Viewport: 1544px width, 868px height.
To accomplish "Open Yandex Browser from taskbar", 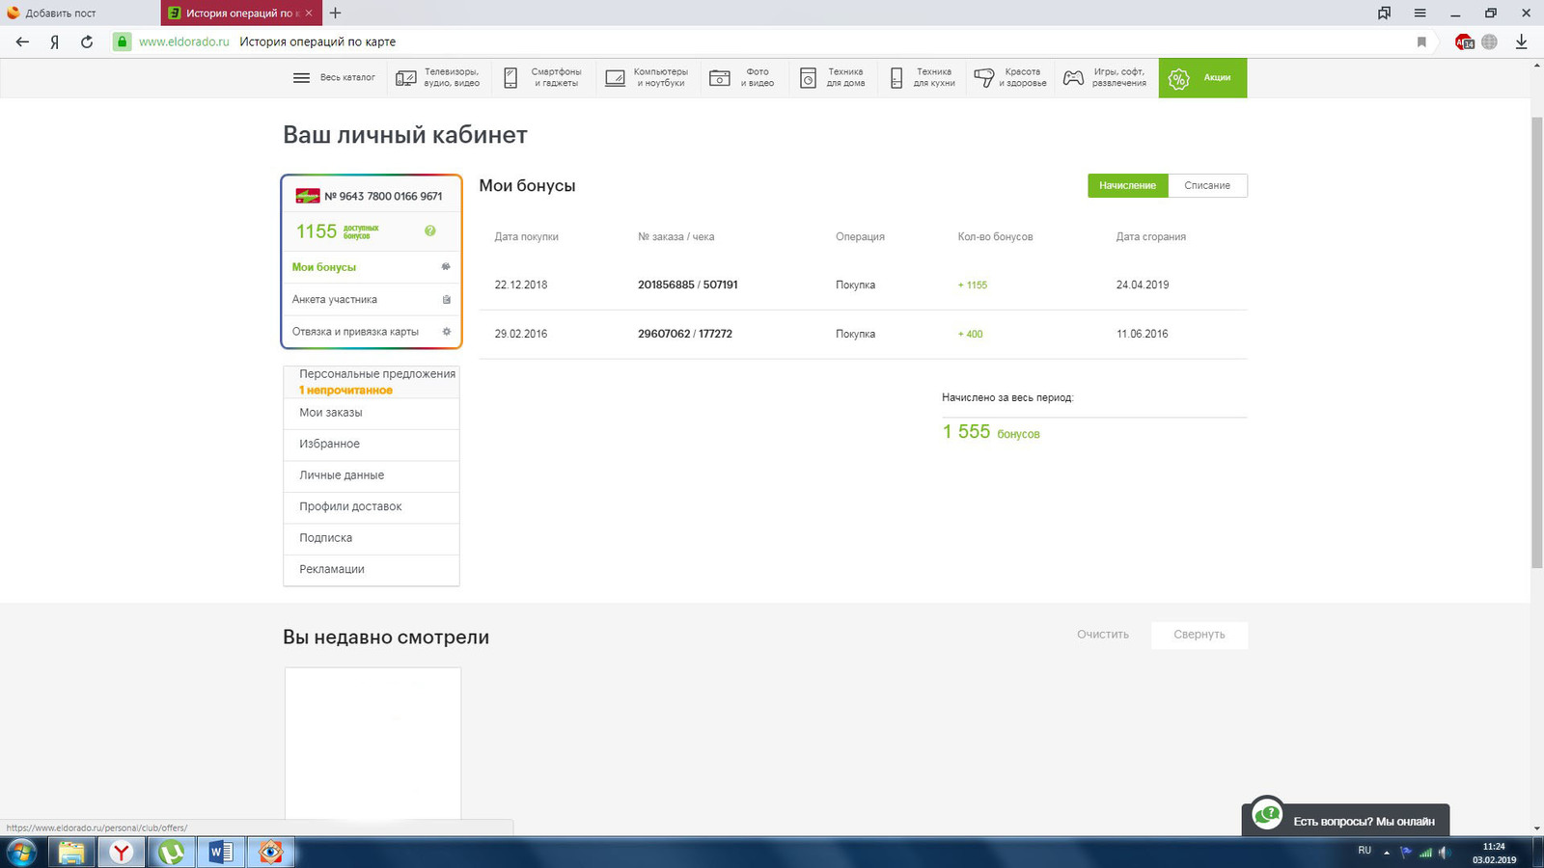I will coord(122,853).
